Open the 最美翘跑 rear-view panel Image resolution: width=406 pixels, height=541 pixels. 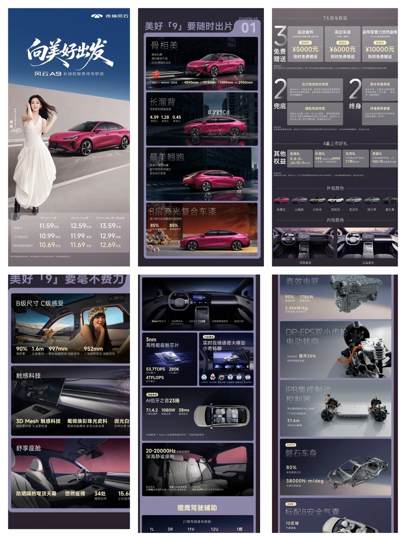coord(202,174)
